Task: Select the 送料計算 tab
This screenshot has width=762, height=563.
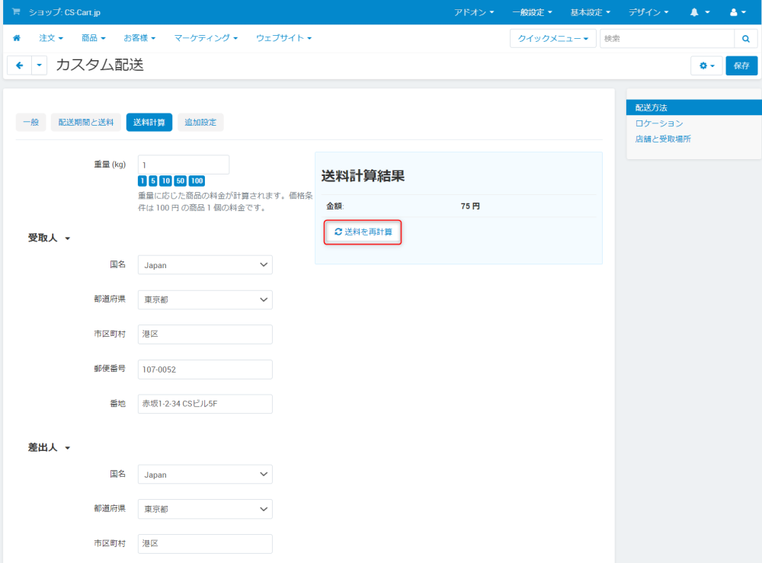Action: (x=149, y=123)
